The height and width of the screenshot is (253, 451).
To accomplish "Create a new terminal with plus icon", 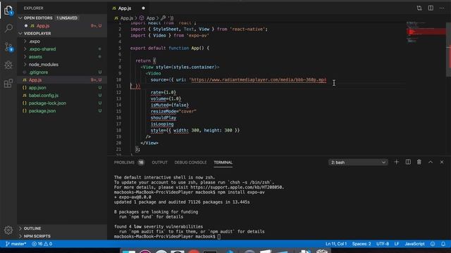I will pos(396,162).
